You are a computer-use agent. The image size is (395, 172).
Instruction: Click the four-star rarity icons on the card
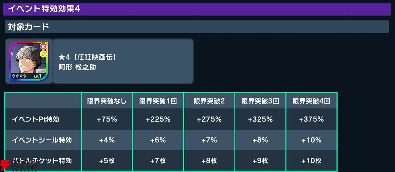19,76
